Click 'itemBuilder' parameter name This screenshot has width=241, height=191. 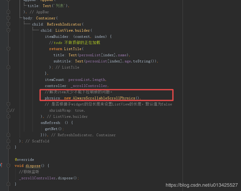[57, 37]
